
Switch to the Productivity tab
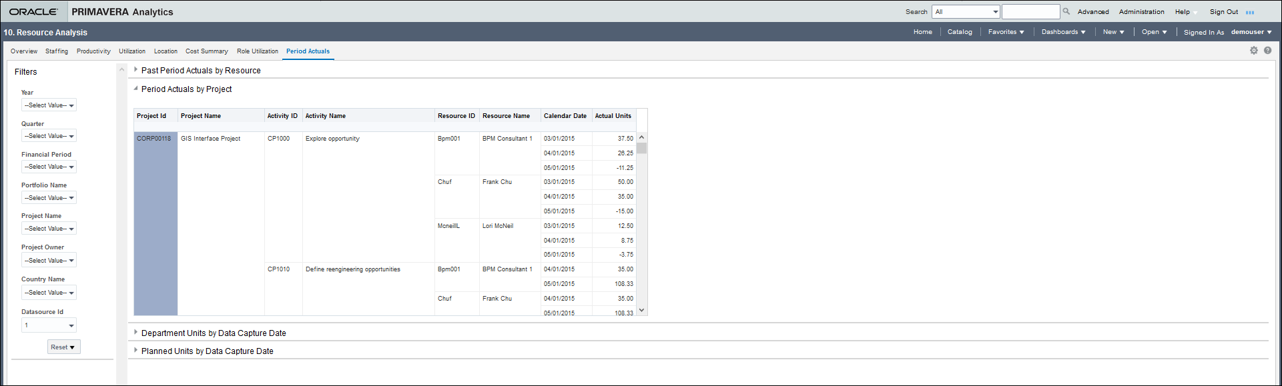coord(93,51)
